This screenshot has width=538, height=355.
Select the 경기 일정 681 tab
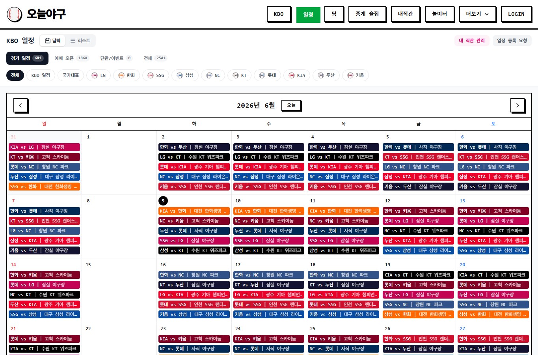[x=27, y=58]
